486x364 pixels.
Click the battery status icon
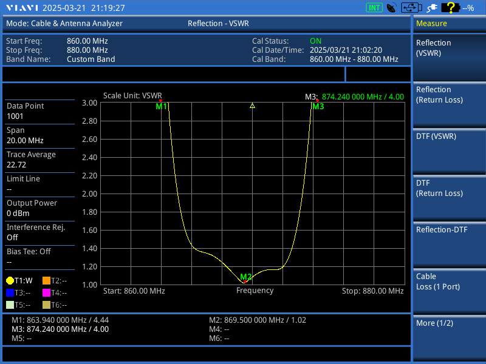pyautogui.click(x=450, y=8)
